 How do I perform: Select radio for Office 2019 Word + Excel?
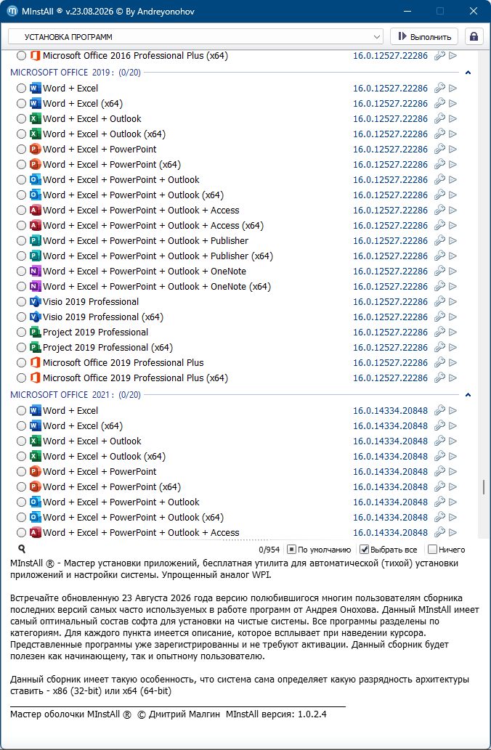pyautogui.click(x=21, y=89)
